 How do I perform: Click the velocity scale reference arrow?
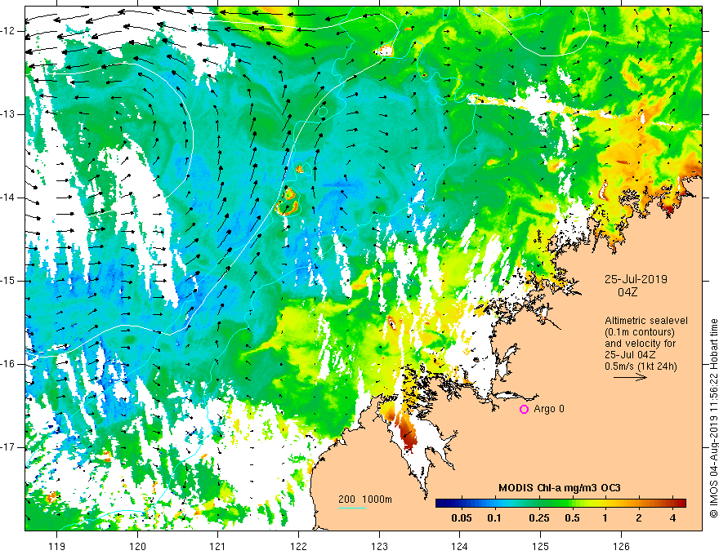[630, 377]
